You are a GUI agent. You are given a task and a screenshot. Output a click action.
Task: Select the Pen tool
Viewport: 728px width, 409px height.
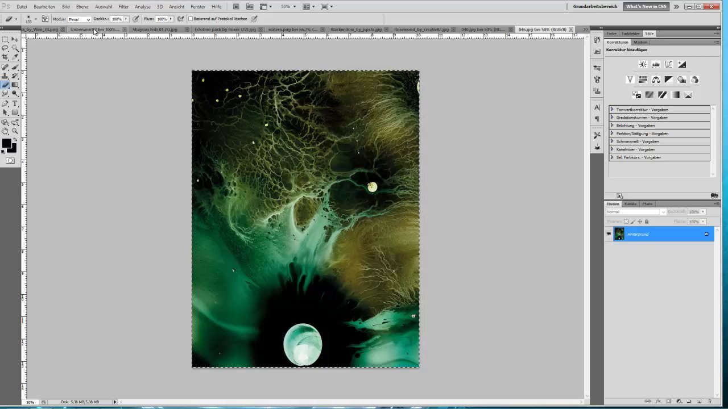[5, 103]
